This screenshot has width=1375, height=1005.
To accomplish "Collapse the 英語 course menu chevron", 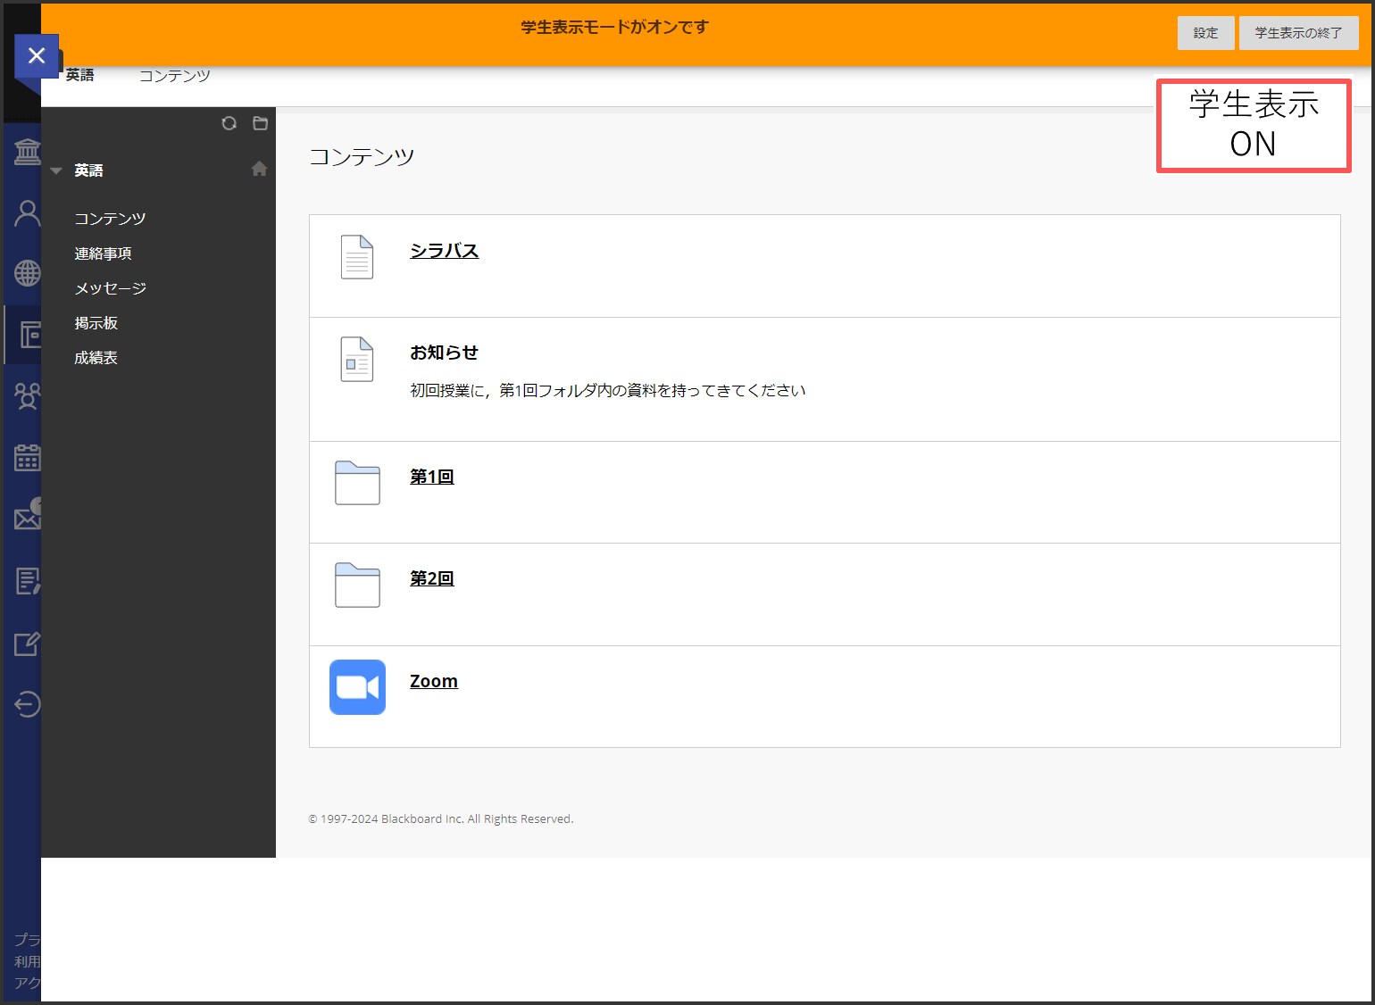I will 56,170.
